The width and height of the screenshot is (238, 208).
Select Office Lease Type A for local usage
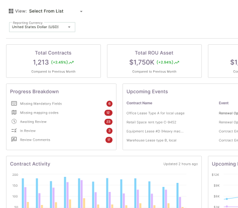point(155,113)
